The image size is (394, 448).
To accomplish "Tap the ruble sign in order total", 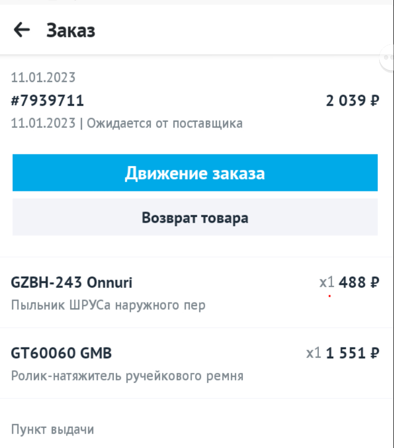I will click(x=375, y=100).
